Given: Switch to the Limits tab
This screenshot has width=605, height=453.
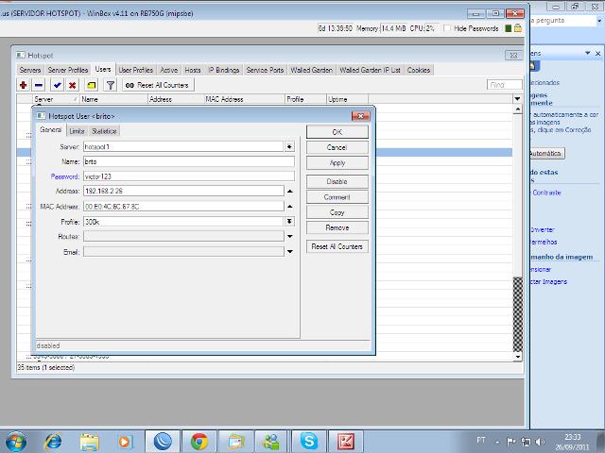Looking at the screenshot, I should click(x=77, y=131).
